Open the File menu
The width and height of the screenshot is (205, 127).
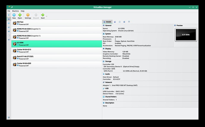click(9, 11)
